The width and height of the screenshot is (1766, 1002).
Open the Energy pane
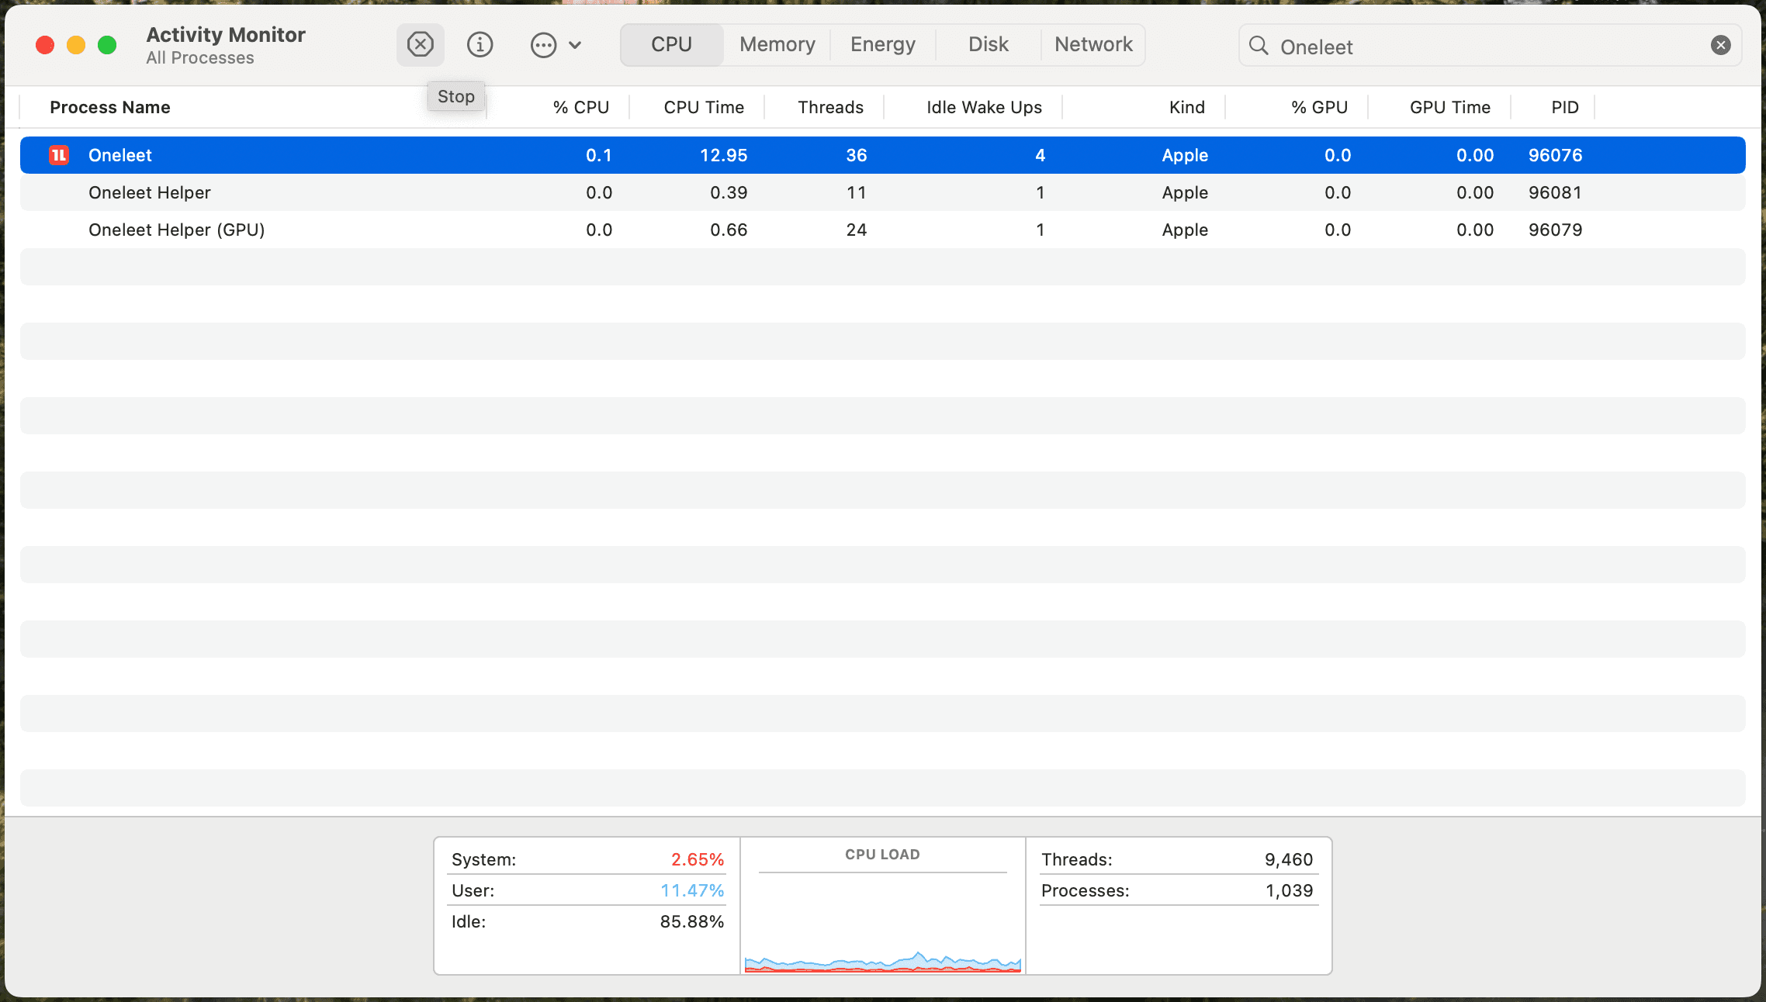pyautogui.click(x=882, y=44)
